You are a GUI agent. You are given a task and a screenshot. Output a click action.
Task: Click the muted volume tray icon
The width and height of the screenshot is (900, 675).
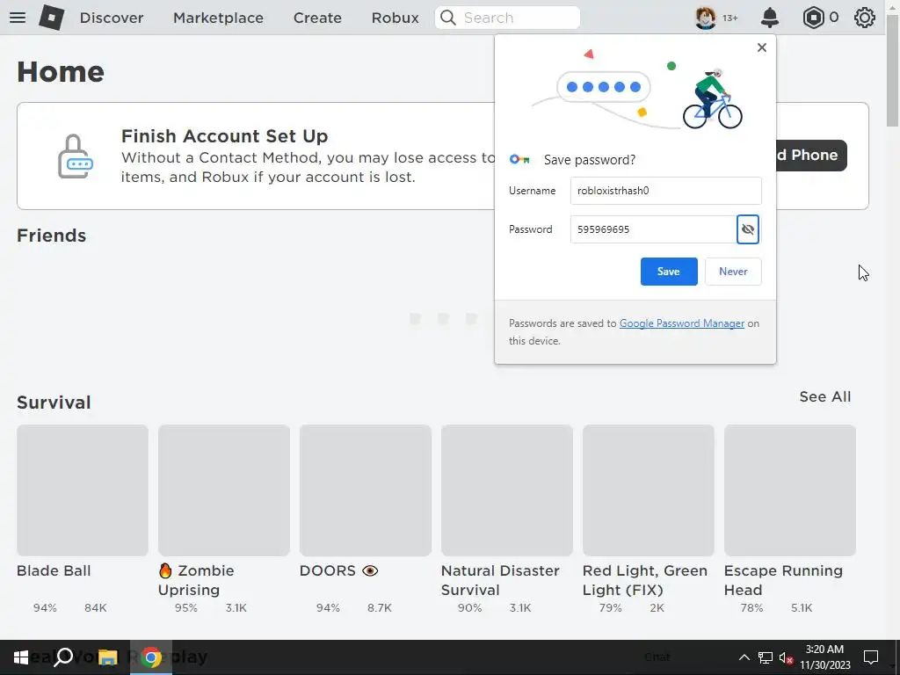coord(787,657)
